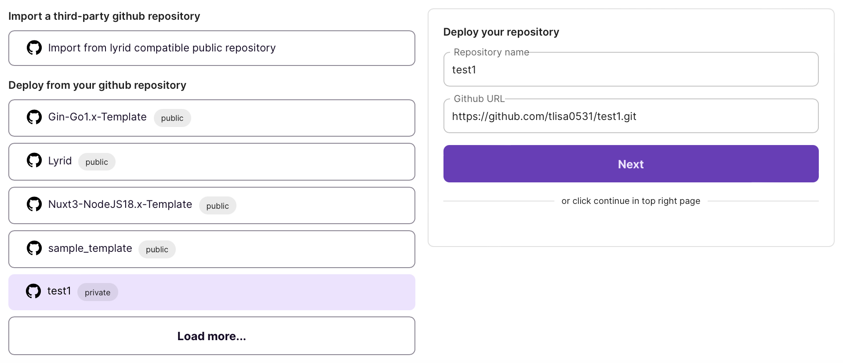Click GitHub icon beside Import from lyrid
Image resolution: width=843 pixels, height=363 pixels.
click(x=34, y=47)
